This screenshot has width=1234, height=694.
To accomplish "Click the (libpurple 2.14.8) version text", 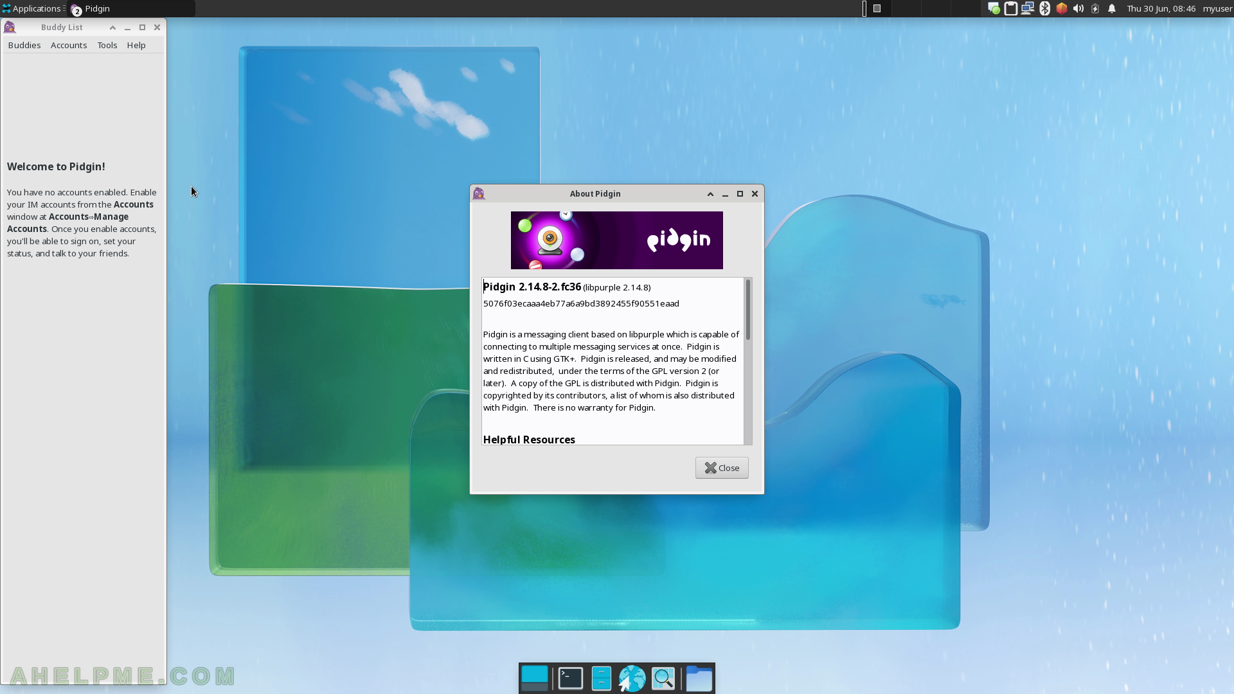I will coord(617,287).
